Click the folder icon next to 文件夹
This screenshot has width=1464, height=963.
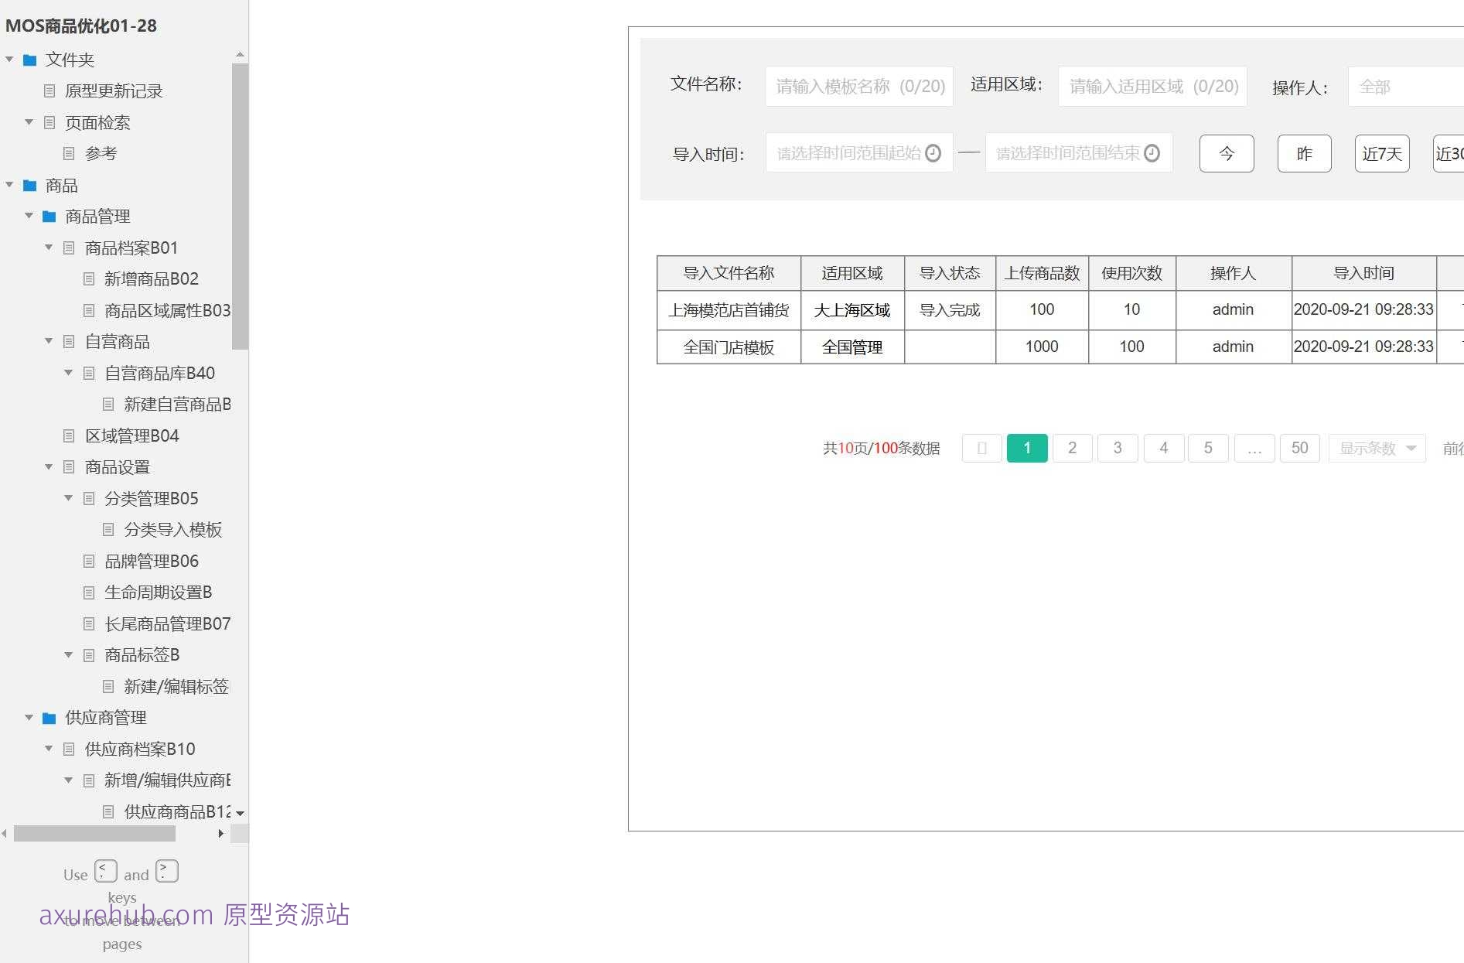[x=29, y=60]
